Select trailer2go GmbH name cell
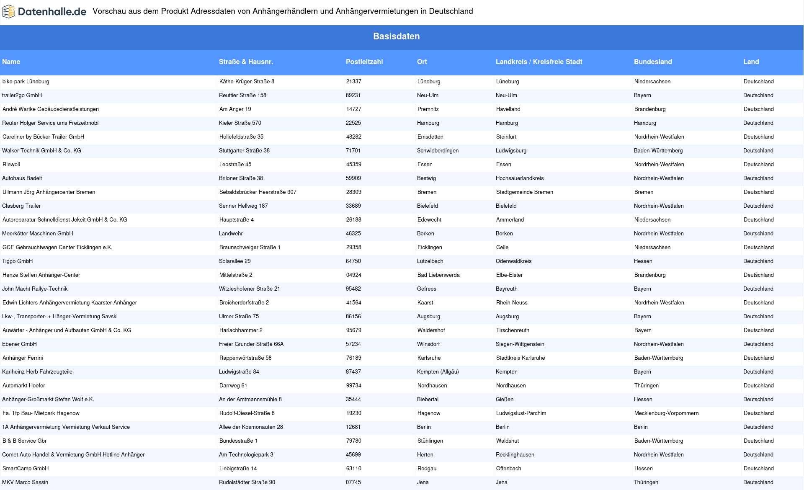 (22, 95)
